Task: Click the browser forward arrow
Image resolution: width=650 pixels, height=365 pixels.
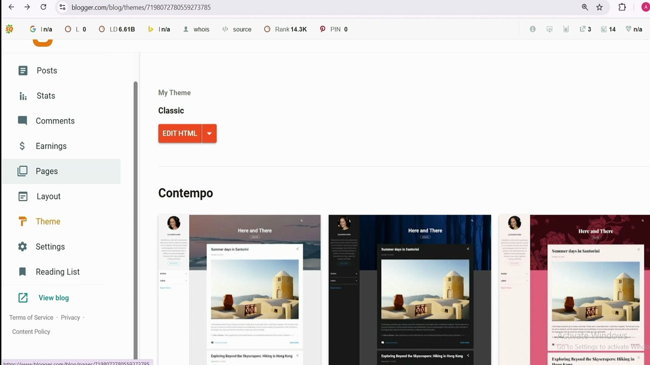Action: 27,7
